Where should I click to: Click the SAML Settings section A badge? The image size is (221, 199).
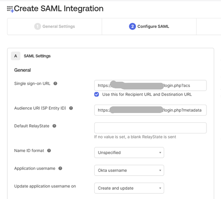click(16, 56)
